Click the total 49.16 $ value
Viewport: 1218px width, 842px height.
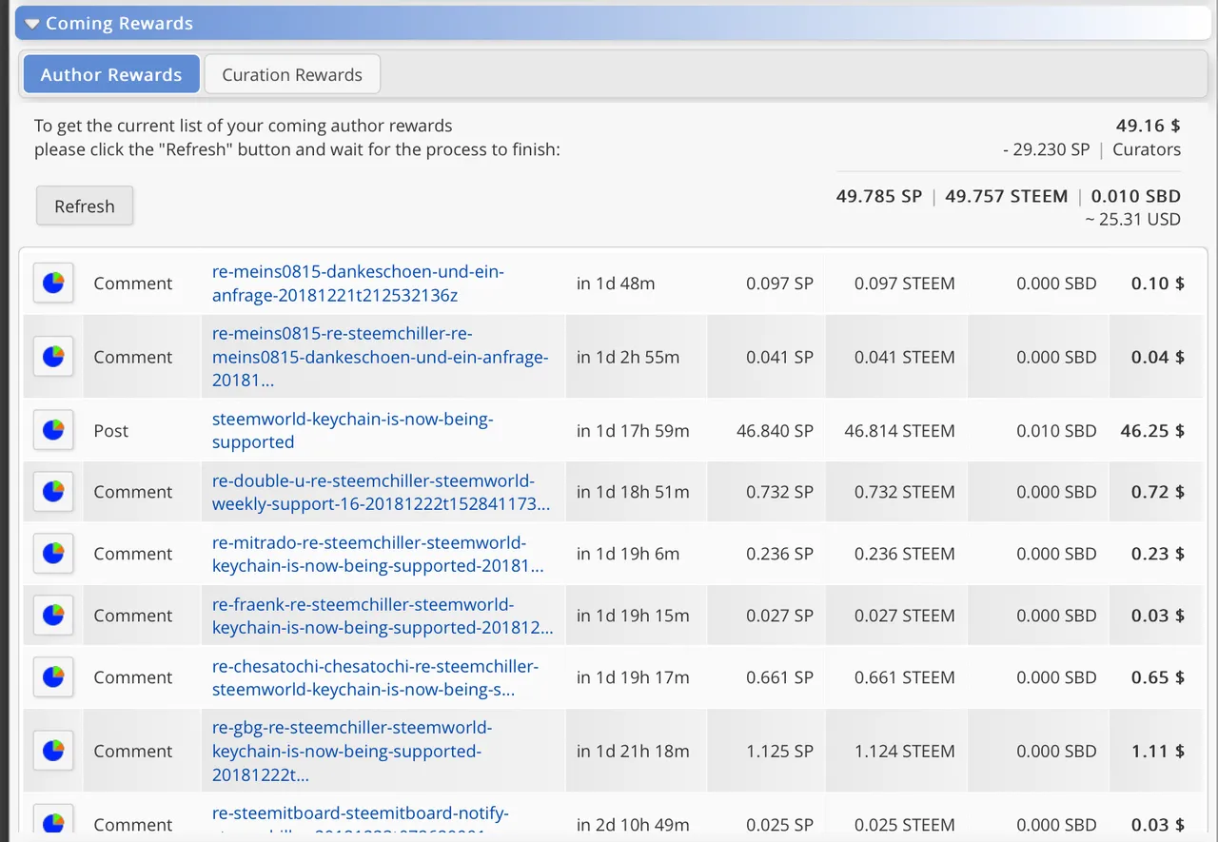pos(1149,125)
